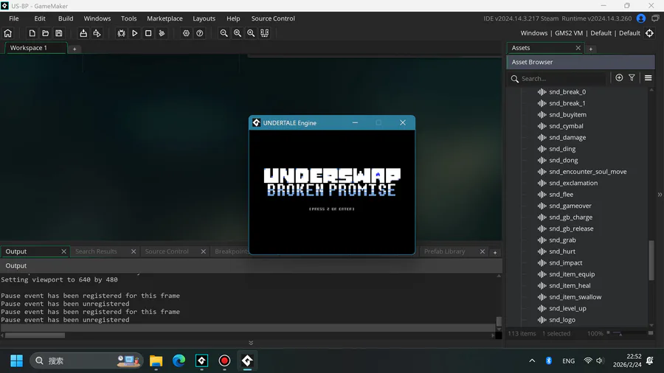
Task: Add new asset with the plus circle icon
Action: pyautogui.click(x=619, y=78)
